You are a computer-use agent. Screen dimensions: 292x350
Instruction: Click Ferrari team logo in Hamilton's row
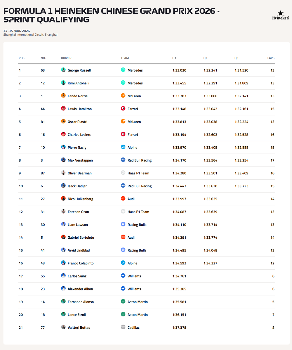(123, 108)
